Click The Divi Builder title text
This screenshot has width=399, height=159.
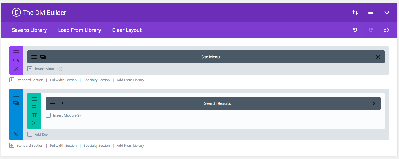point(45,13)
